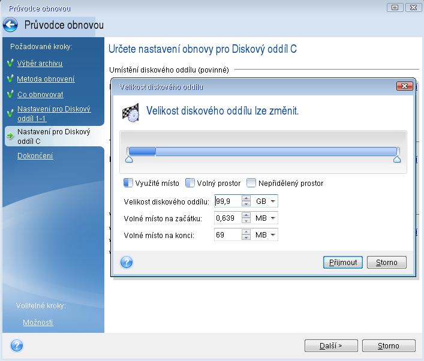The height and width of the screenshot is (361, 424).
Task: Go to the Výběr archivu step
Action: tap(40, 64)
